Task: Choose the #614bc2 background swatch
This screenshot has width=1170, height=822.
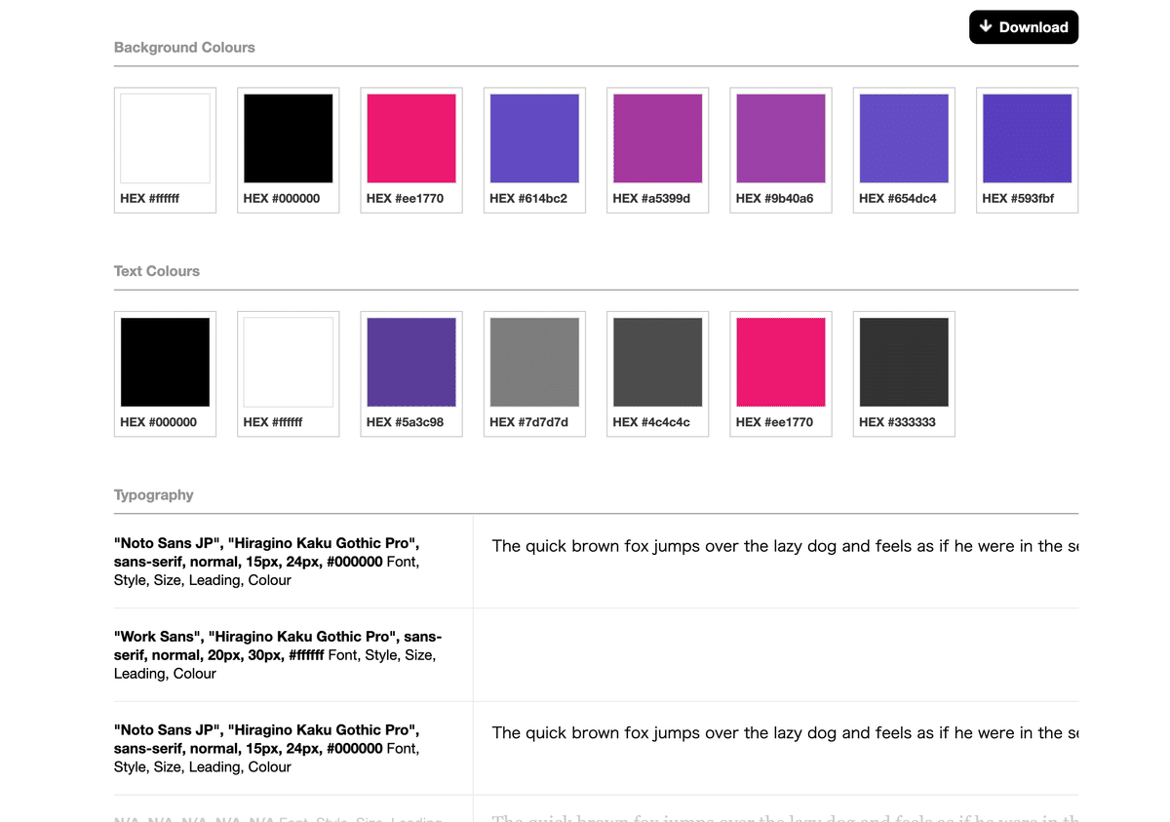Action: point(534,138)
